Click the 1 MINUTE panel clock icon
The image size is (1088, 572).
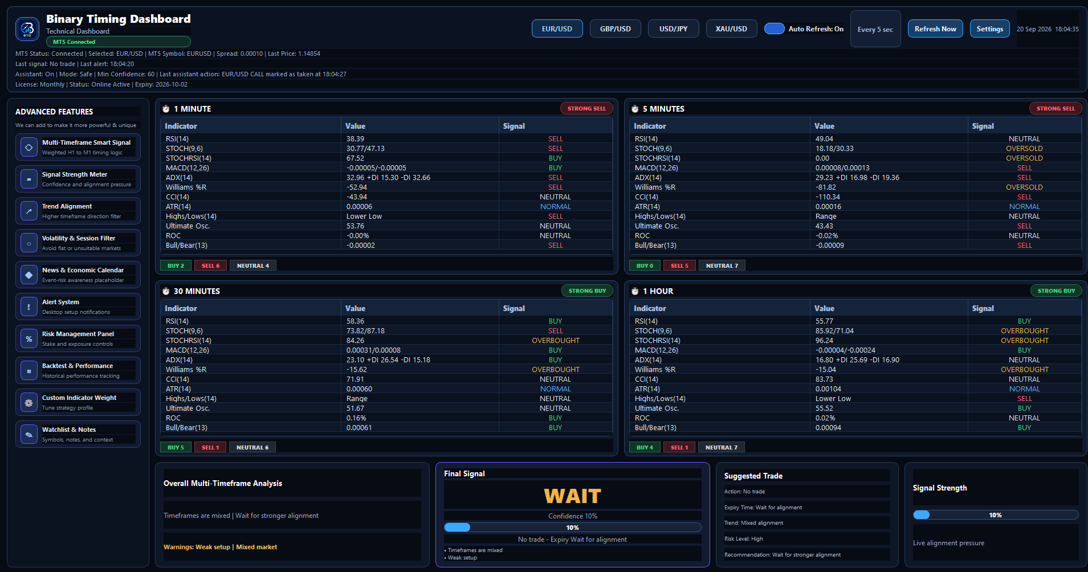[166, 109]
